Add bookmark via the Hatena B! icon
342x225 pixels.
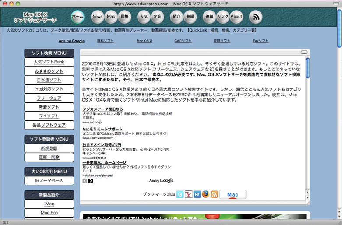(197, 194)
